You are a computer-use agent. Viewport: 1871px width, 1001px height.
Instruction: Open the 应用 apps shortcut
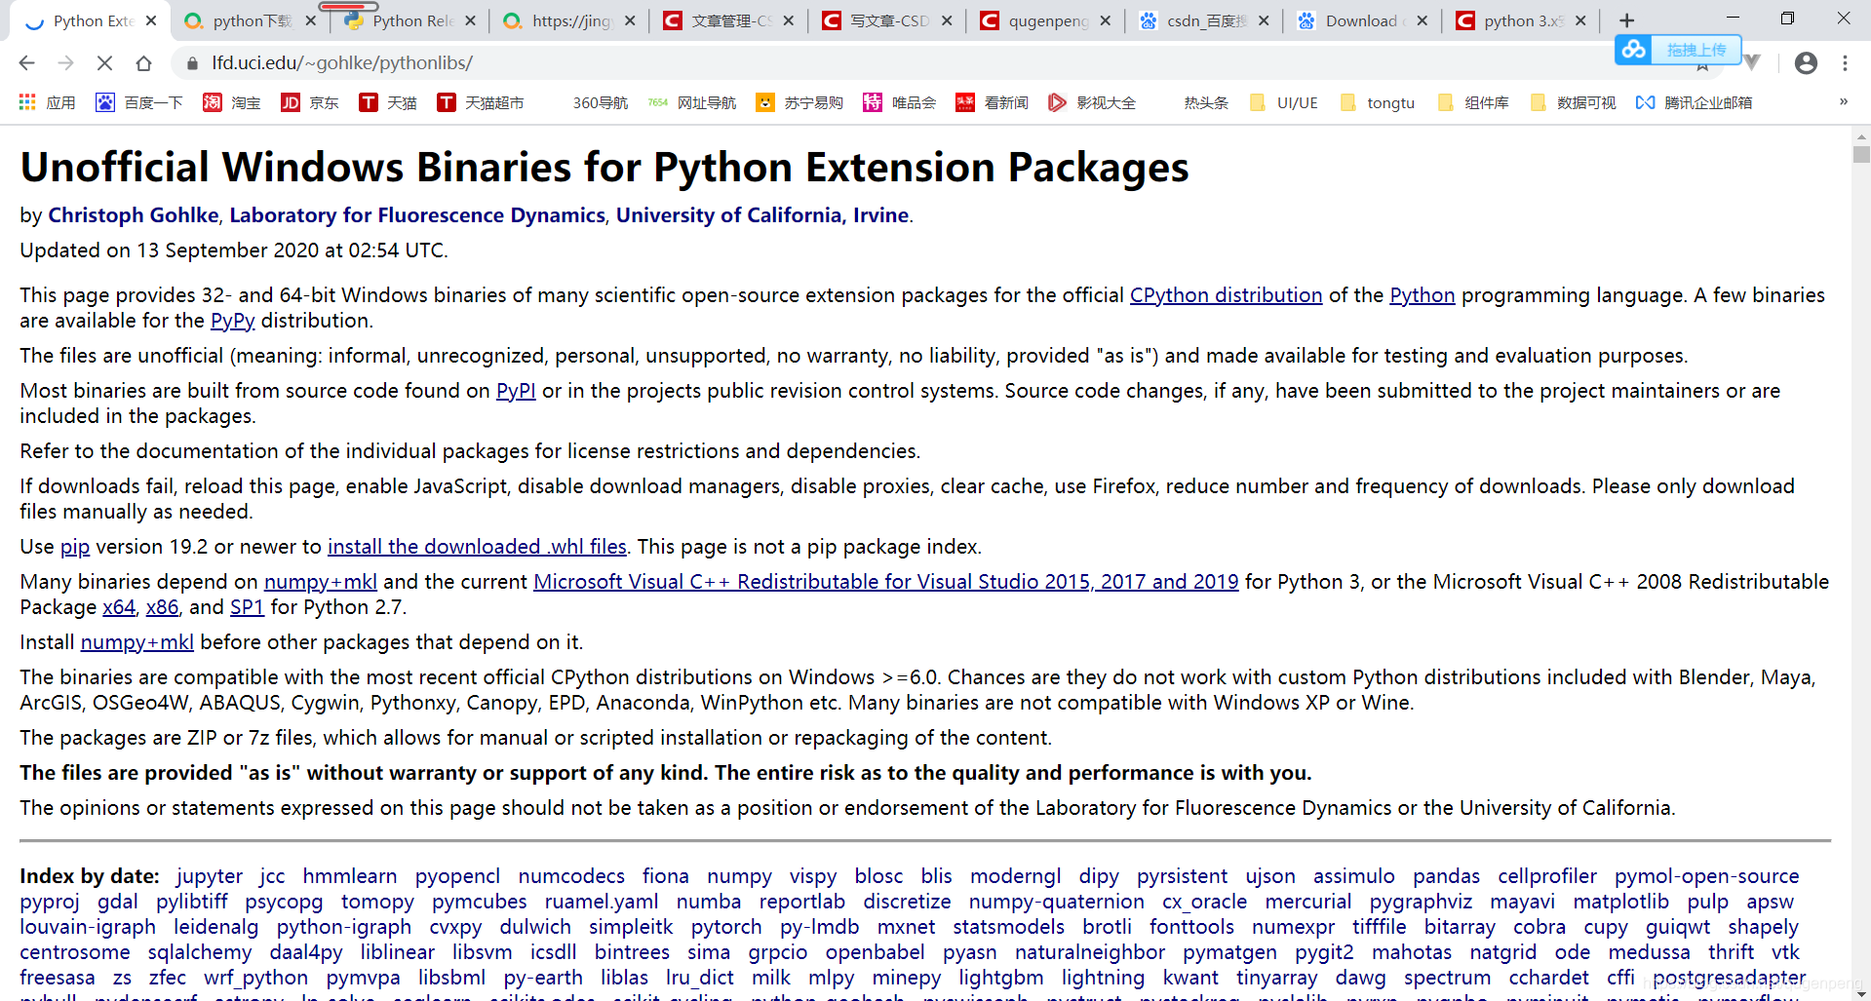tap(47, 102)
